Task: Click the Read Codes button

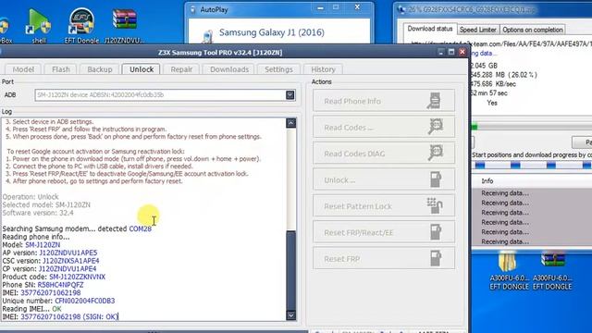Action: [384, 128]
